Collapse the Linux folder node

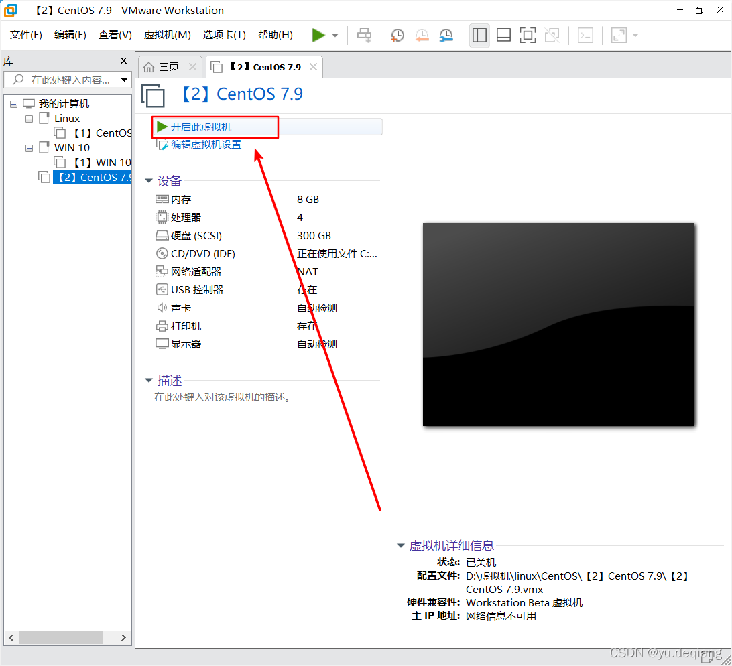tap(29, 119)
